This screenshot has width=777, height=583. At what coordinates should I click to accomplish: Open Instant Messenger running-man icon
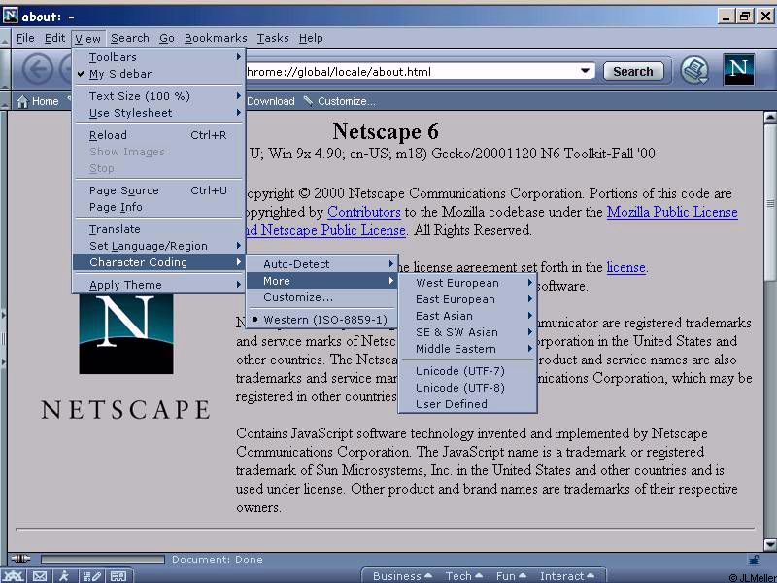click(x=64, y=576)
